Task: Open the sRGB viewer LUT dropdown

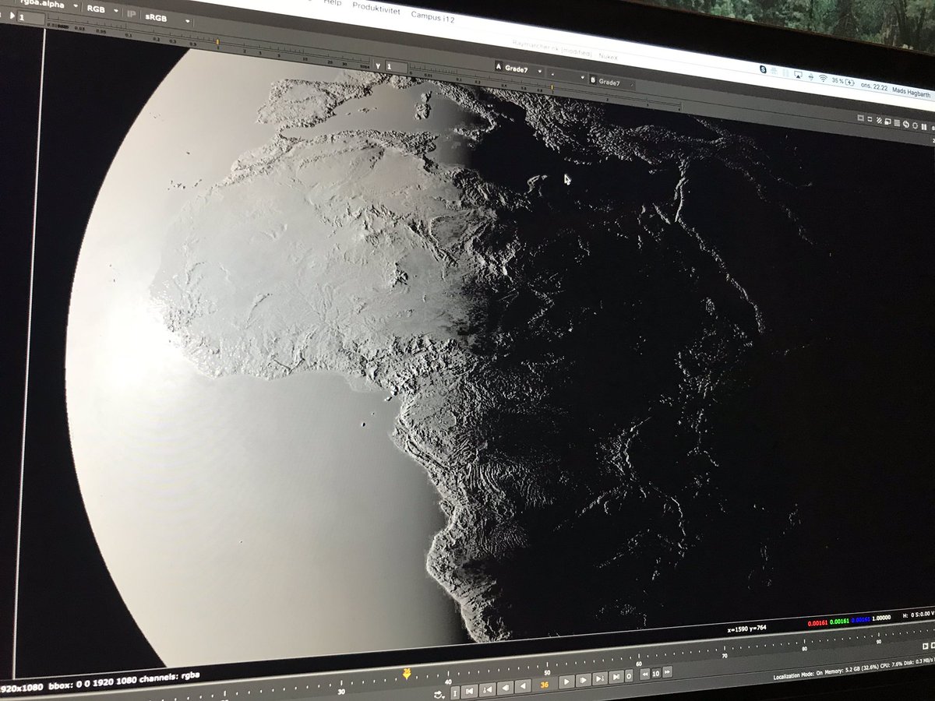Action: coord(167,18)
